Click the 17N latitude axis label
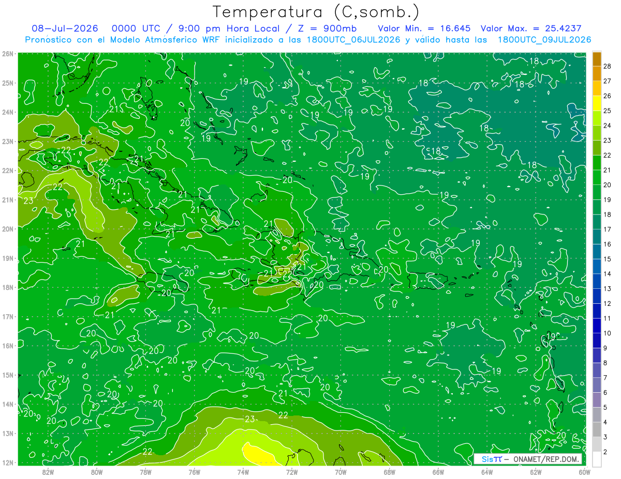The height and width of the screenshot is (479, 621). pyautogui.click(x=7, y=316)
